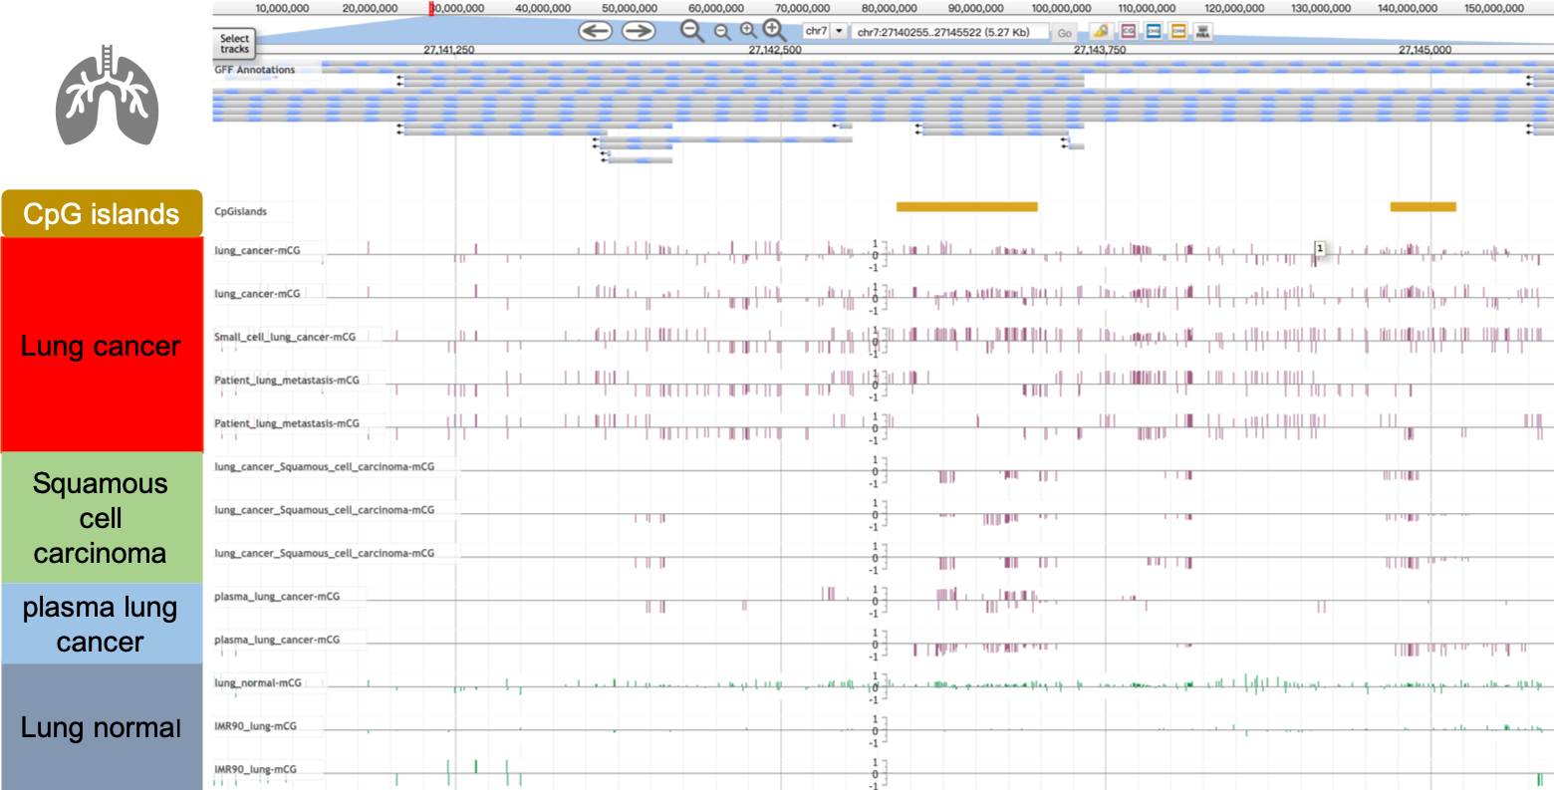The height and width of the screenshot is (790, 1554).
Task: Click the large zoom out magnifier
Action: (x=691, y=31)
